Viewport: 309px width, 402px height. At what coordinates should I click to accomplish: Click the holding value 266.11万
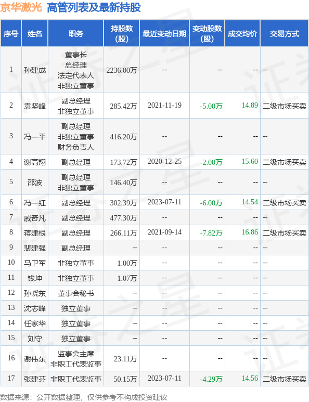tap(123, 233)
